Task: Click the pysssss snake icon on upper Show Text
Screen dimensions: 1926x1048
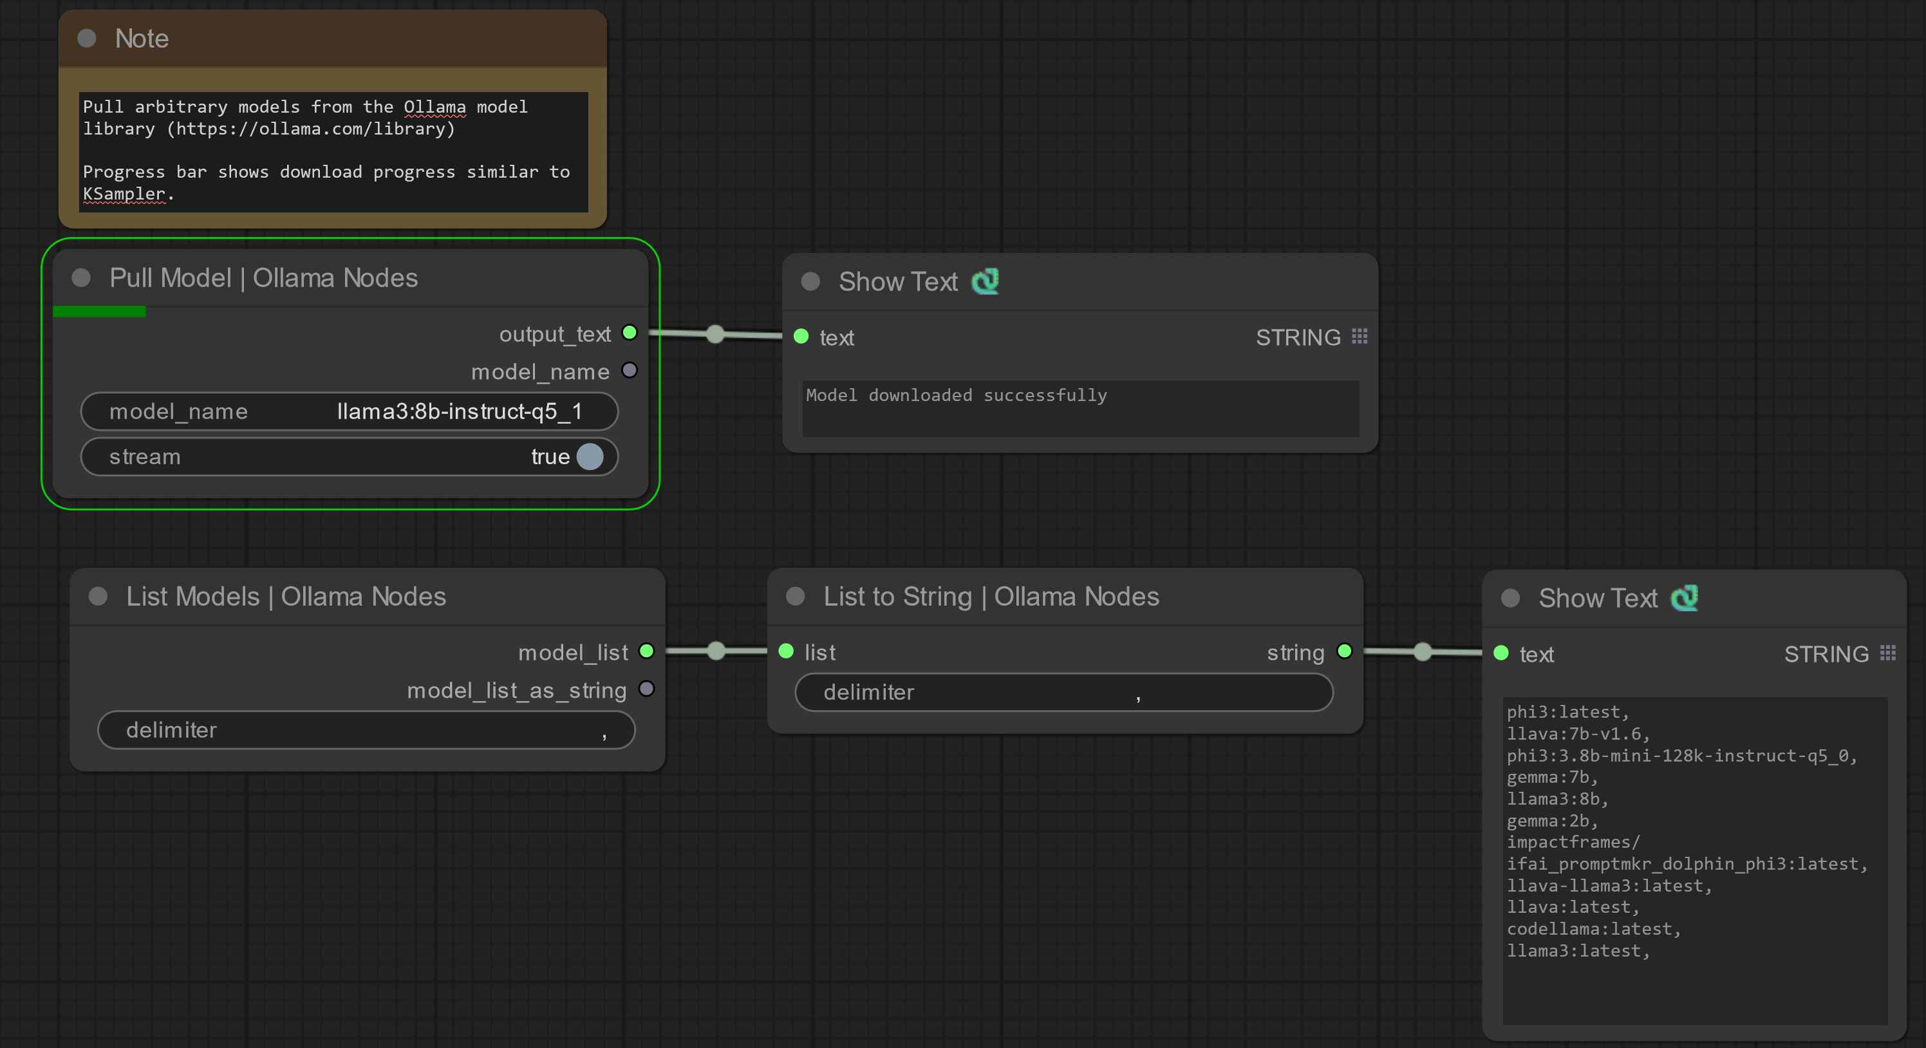Action: pos(985,281)
